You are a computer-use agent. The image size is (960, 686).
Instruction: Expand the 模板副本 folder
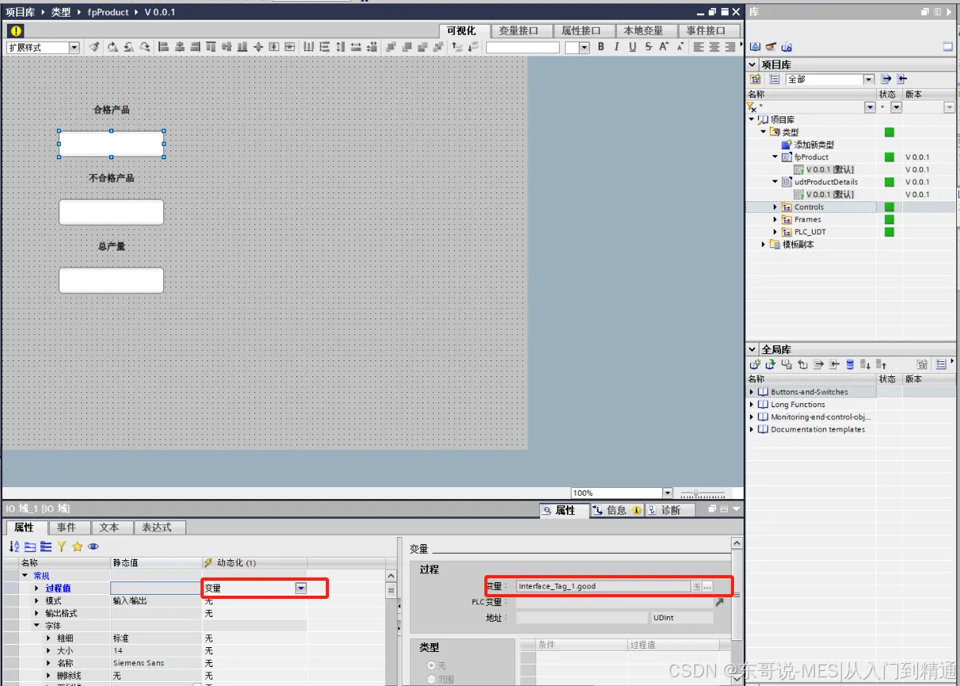[x=764, y=245]
